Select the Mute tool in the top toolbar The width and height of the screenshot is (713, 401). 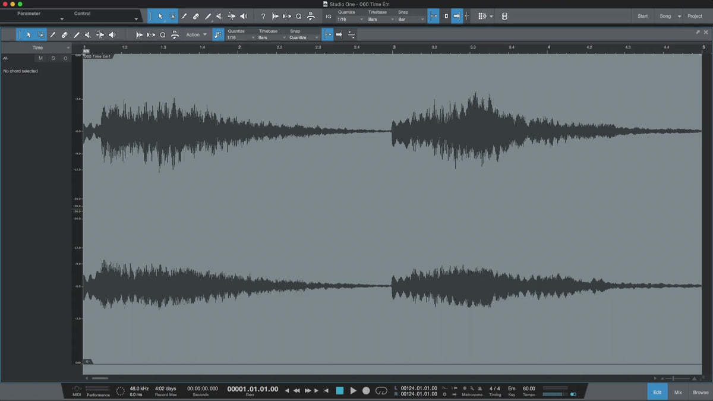219,16
